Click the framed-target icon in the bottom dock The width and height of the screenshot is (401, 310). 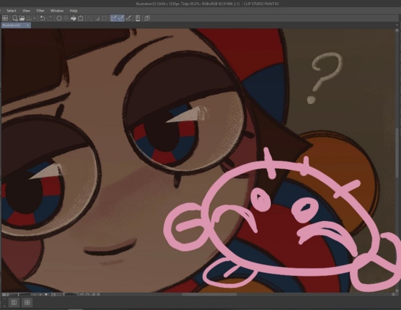point(27,302)
